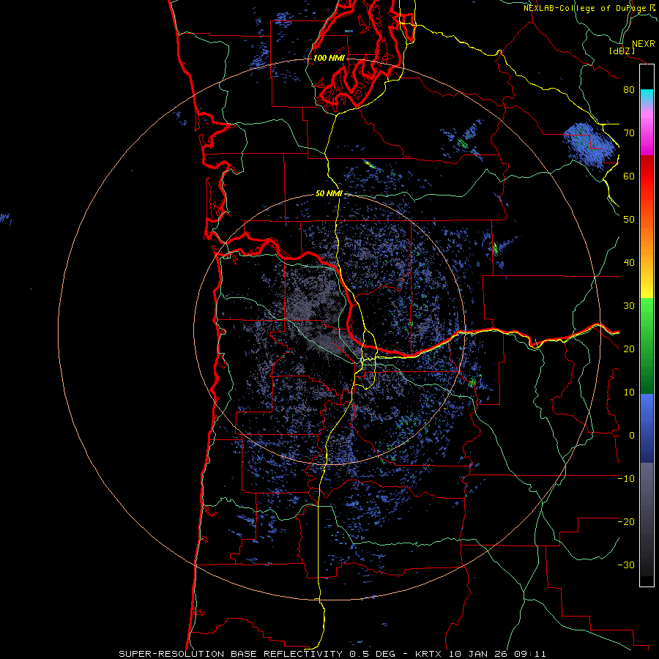
Task: Click the 80 value on the dBZ scale
Action: tap(629, 89)
